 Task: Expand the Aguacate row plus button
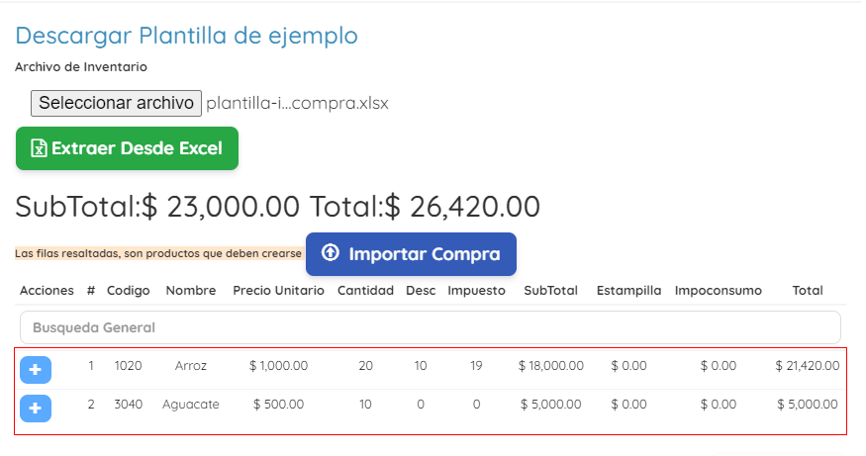(36, 408)
